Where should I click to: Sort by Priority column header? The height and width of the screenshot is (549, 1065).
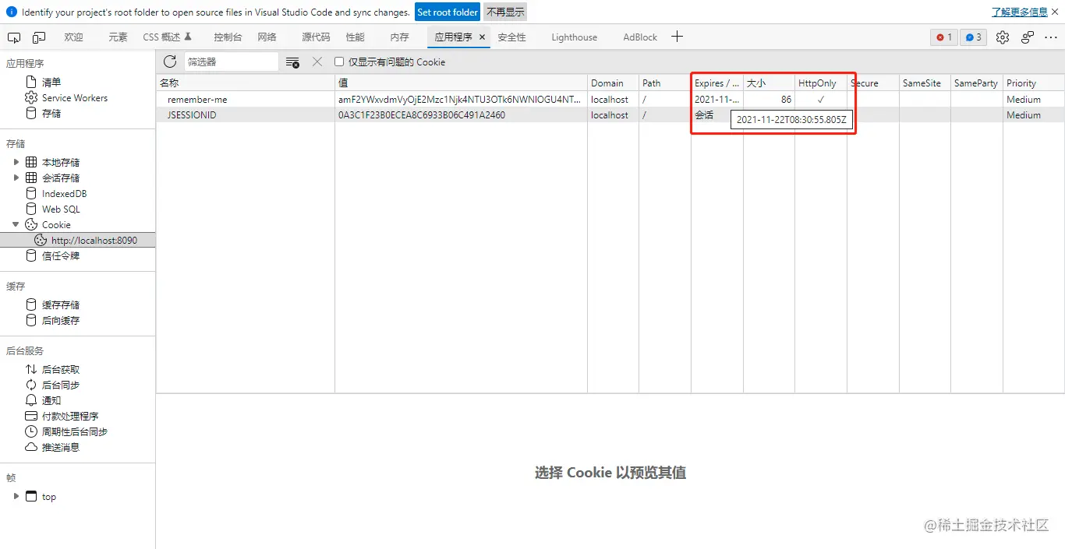click(1034, 83)
